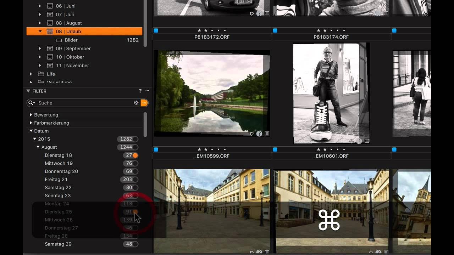Click archive icon of 09 | September
The width and height of the screenshot is (454, 255).
pyautogui.click(x=50, y=49)
